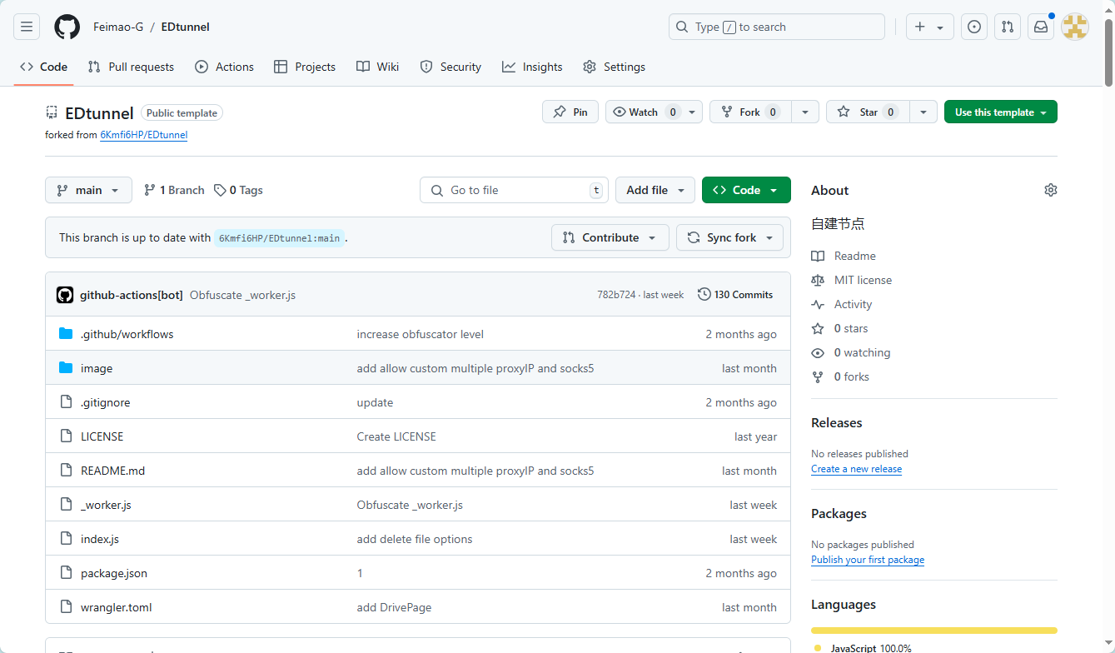
Task: Switch to the Insights tab
Action: tap(532, 67)
